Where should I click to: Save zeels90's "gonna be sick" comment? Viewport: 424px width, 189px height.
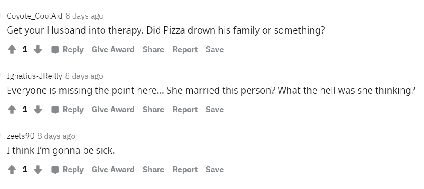[215, 170]
